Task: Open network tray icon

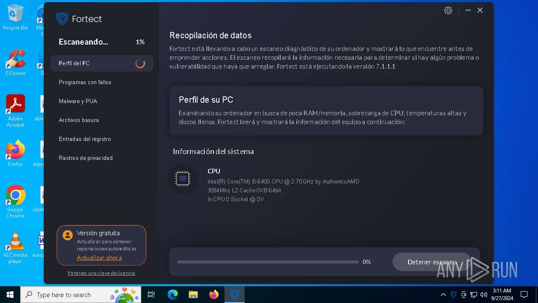Action: click(474, 295)
